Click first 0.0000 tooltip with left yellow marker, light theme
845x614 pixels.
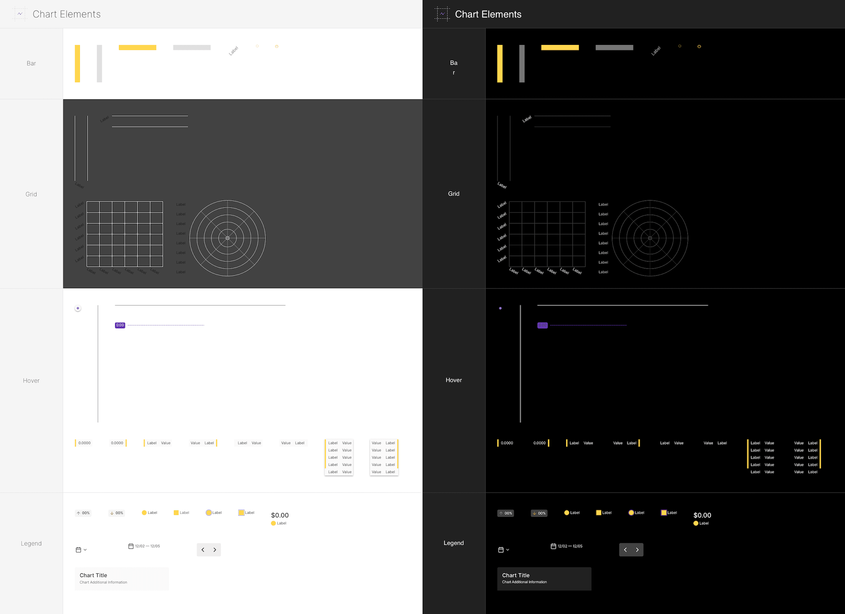(x=83, y=443)
